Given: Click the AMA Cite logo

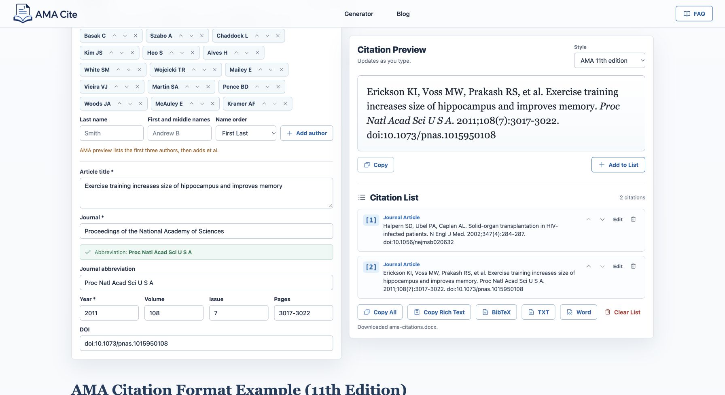Looking at the screenshot, I should (45, 14).
